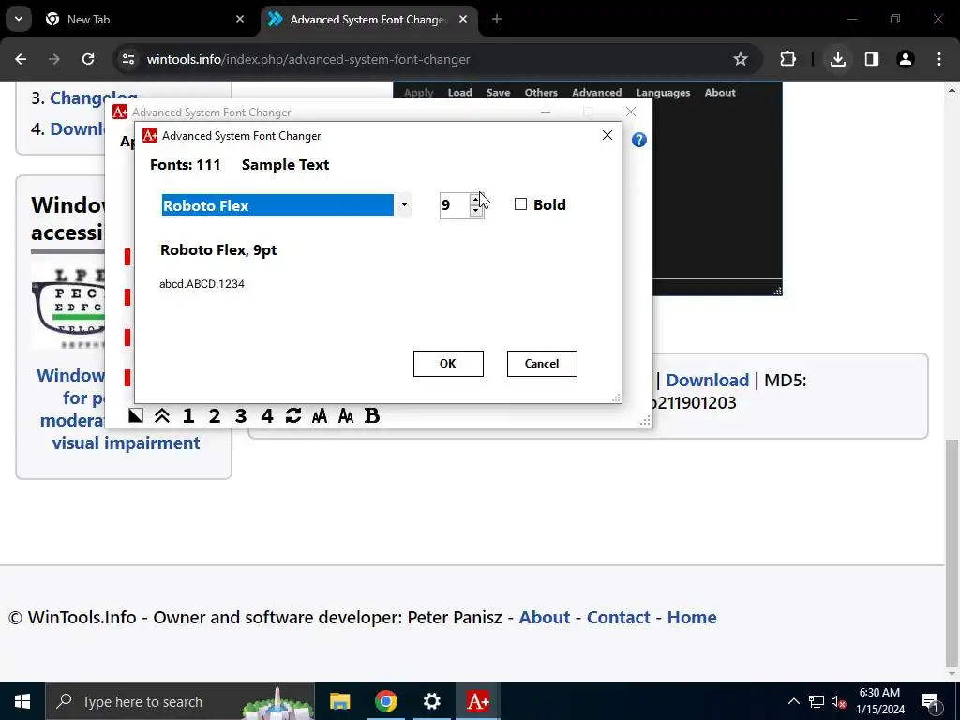Viewport: 960px width, 720px height.
Task: Click the contrast toggle icon in bottom toolbar
Action: (x=136, y=415)
